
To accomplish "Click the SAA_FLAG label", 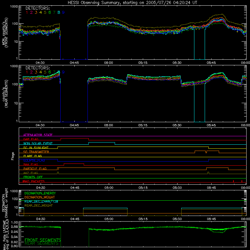I will pyautogui.click(x=31, y=164).
